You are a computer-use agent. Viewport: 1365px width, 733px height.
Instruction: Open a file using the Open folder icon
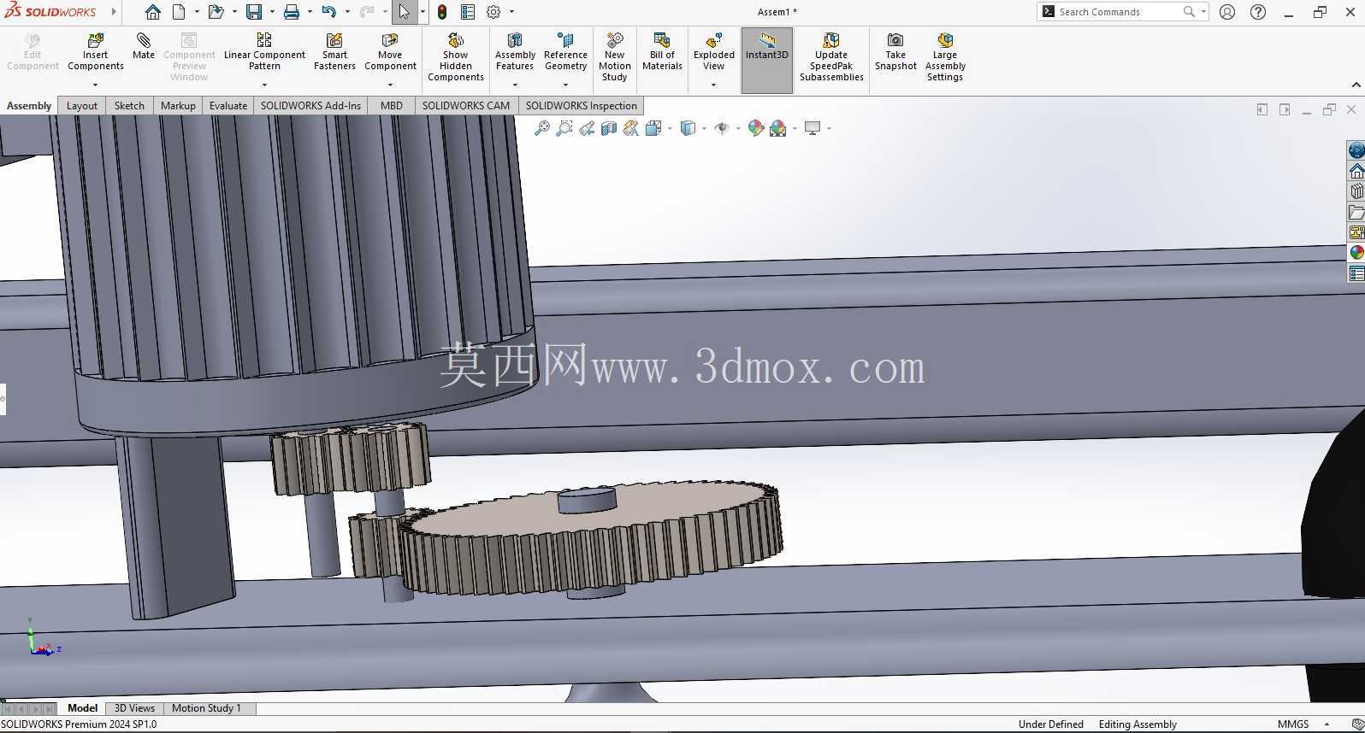click(x=216, y=12)
